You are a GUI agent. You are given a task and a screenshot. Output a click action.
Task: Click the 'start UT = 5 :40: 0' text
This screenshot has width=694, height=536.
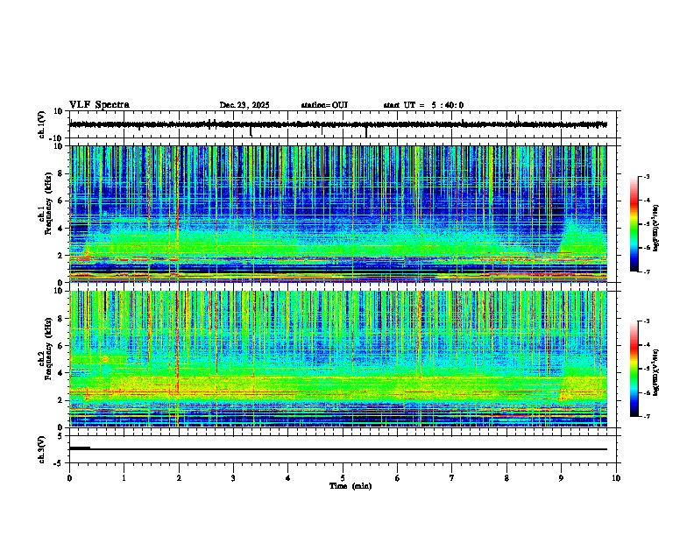[x=423, y=105]
